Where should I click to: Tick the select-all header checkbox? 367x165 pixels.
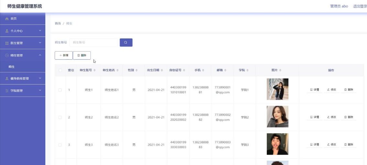point(60,70)
